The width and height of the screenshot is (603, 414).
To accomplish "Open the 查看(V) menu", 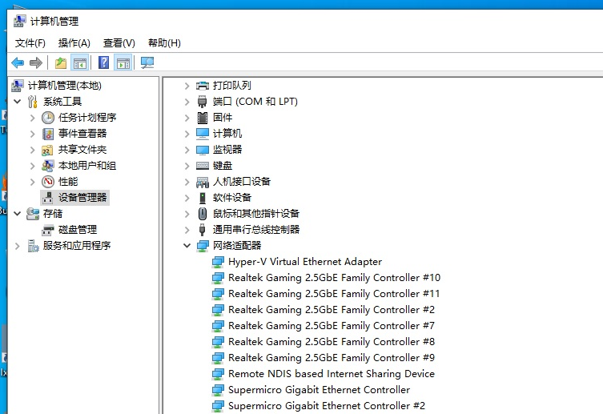I will point(119,43).
